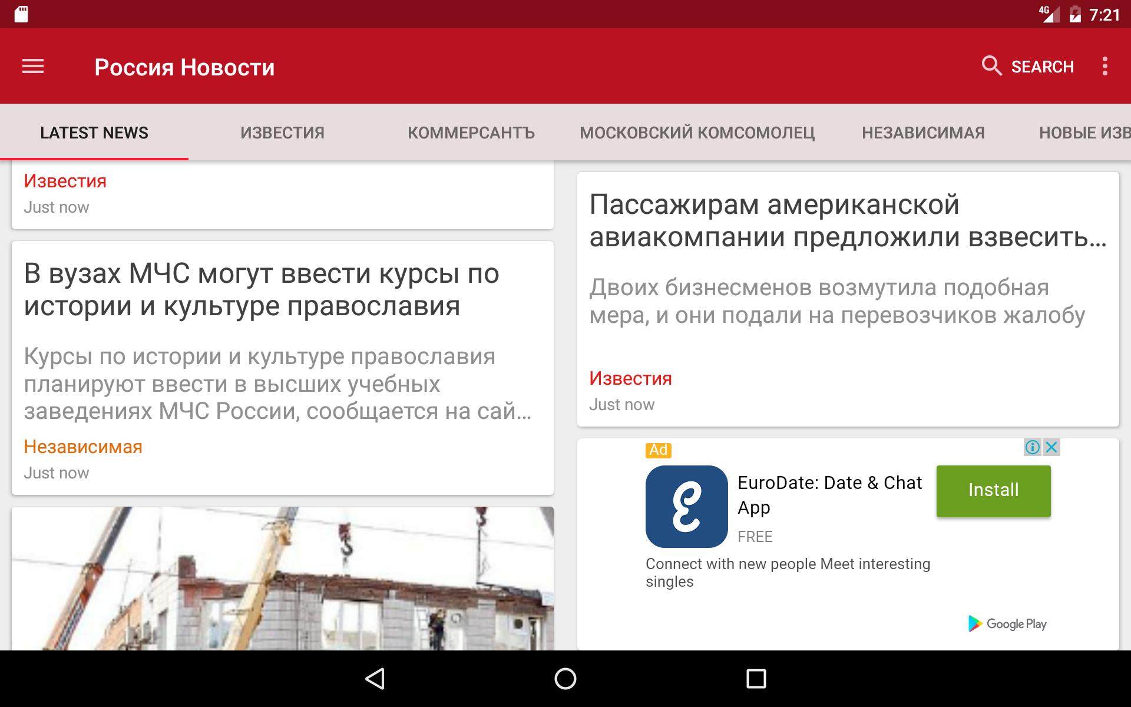Open the hamburger navigation menu
The height and width of the screenshot is (707, 1131).
click(x=33, y=67)
